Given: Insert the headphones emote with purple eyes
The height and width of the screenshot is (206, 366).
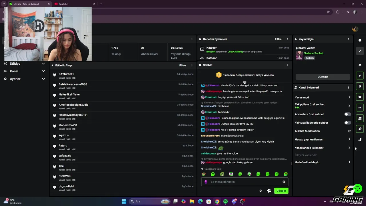Looking at the screenshot, I should [231, 174].
